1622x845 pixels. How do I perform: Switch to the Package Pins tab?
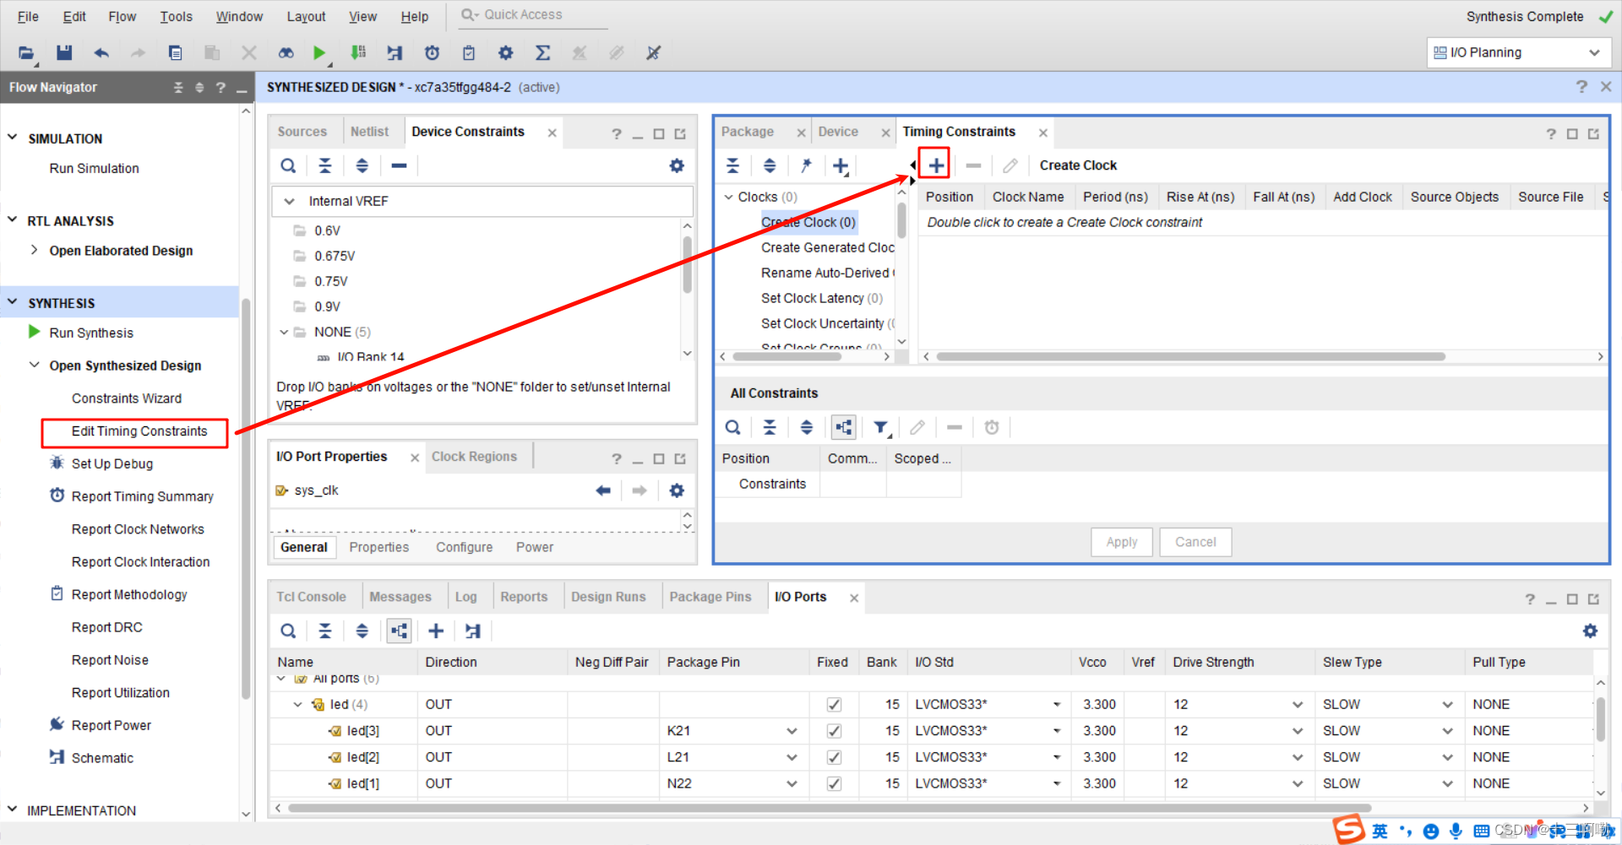coord(710,597)
